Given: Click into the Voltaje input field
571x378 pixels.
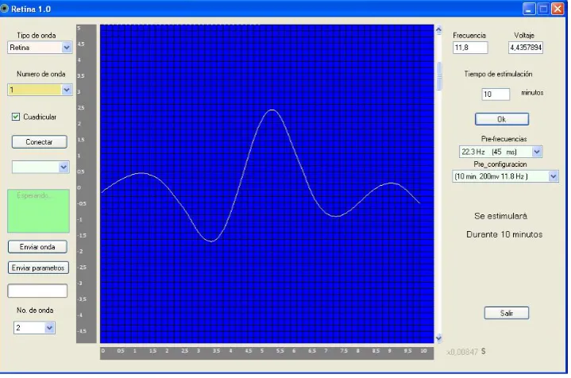Looking at the screenshot, I should (526, 48).
